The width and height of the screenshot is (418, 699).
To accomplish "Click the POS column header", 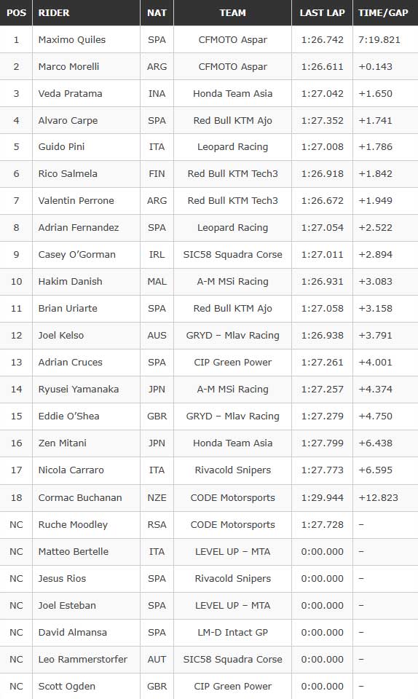I will click(16, 13).
